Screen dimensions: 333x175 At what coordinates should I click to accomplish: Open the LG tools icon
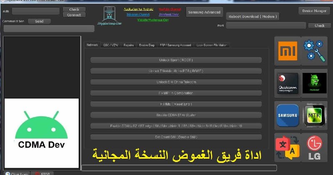coord(314,148)
